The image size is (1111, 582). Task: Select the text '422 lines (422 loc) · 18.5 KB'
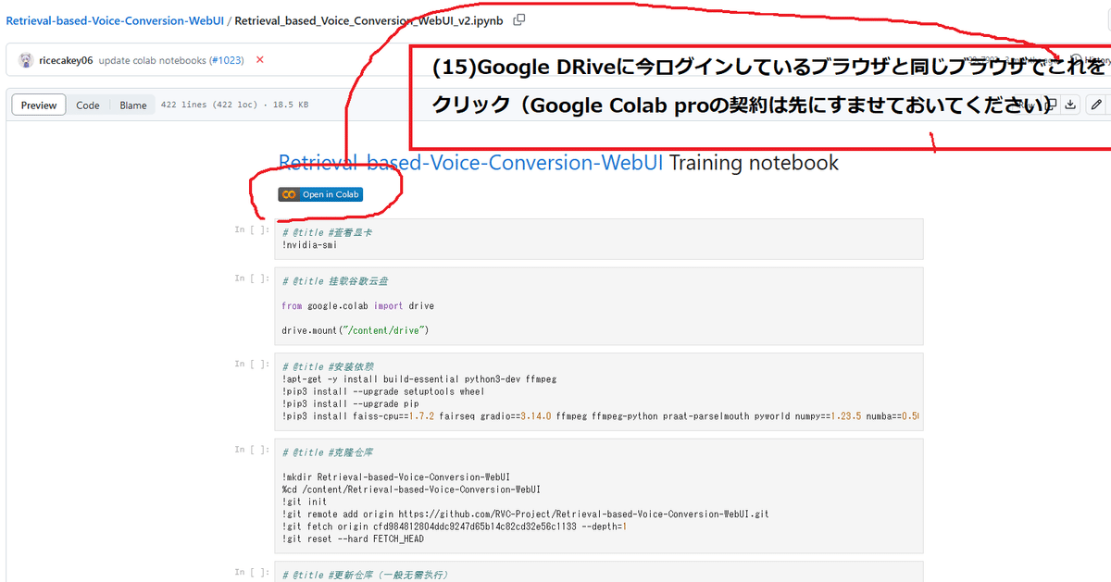pyautogui.click(x=235, y=105)
